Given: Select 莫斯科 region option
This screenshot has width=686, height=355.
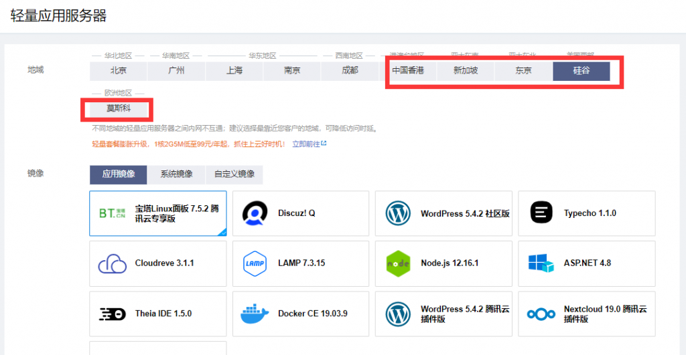Looking at the screenshot, I should point(119,108).
